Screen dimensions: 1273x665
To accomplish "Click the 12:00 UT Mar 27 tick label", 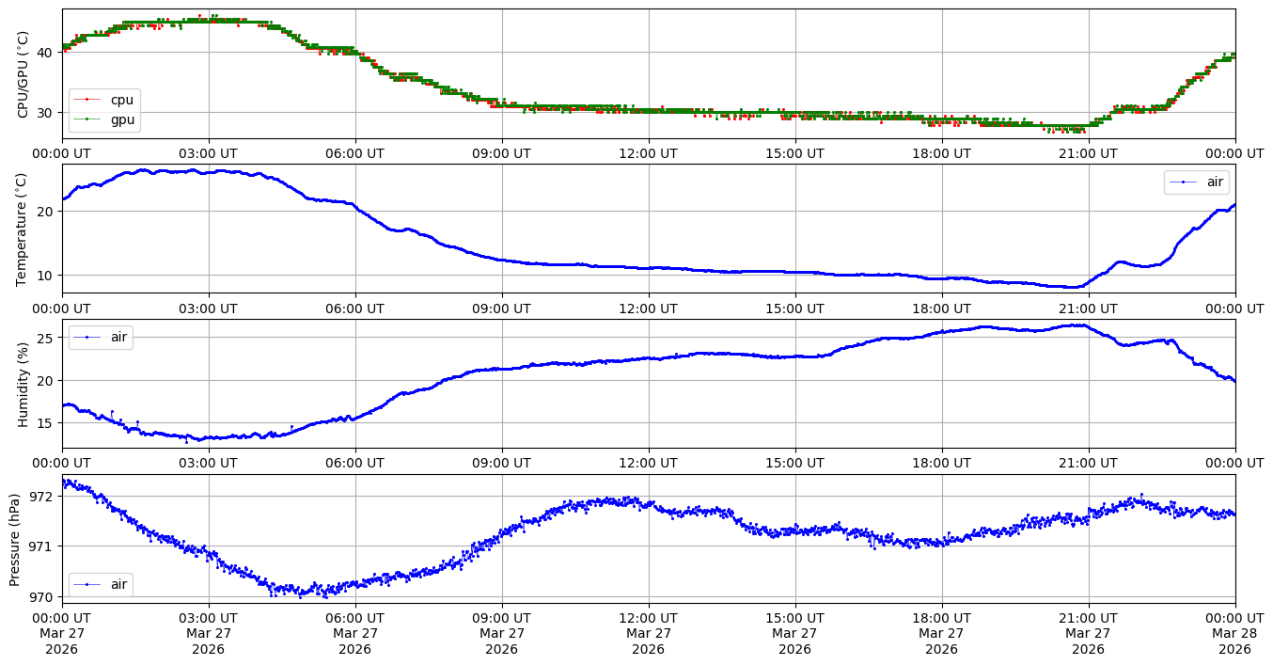I will [x=648, y=633].
